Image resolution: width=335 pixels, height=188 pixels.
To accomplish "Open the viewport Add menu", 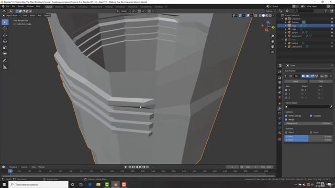I will click(x=40, y=15).
